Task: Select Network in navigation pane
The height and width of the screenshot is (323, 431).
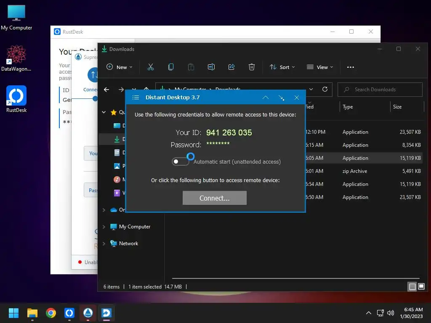Action: click(128, 244)
